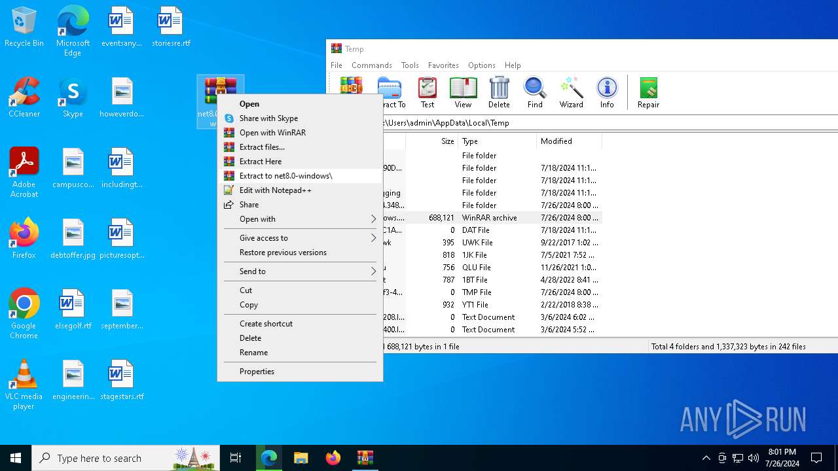838x471 pixels.
Task: Open Firefox desktop shortcut
Action: point(24,239)
